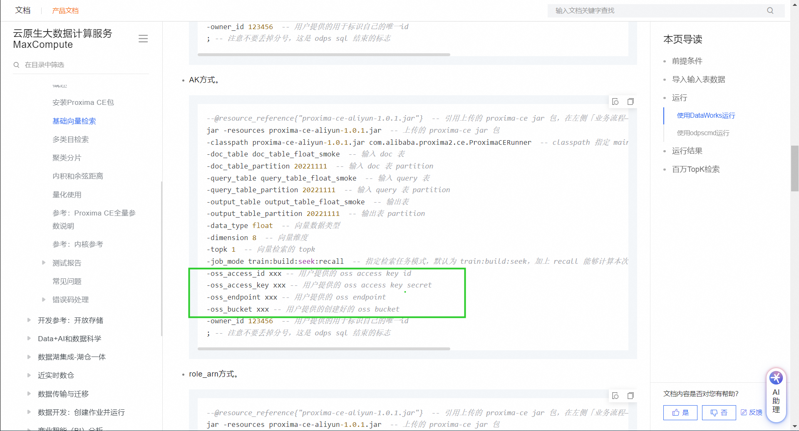Jump to 运行结果 in page guide

pyautogui.click(x=687, y=151)
